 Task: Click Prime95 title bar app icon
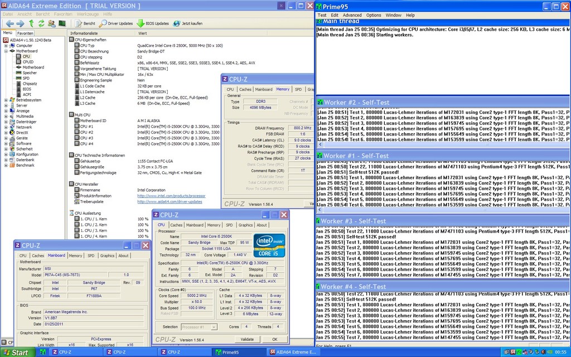318,6
